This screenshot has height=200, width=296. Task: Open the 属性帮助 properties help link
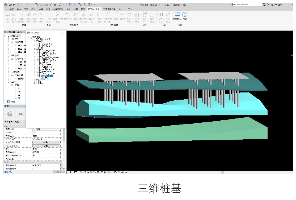point(8,172)
